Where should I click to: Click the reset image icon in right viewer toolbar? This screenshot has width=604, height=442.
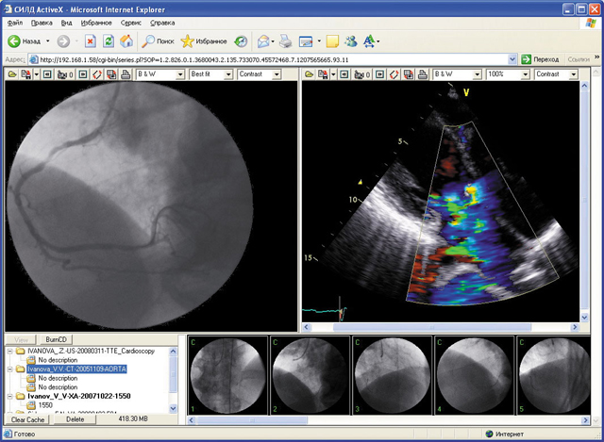[x=409, y=74]
